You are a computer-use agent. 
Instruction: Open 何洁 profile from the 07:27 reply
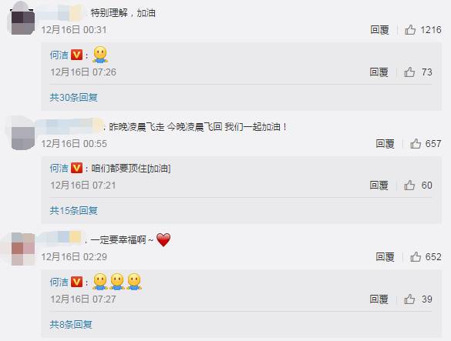(59, 282)
